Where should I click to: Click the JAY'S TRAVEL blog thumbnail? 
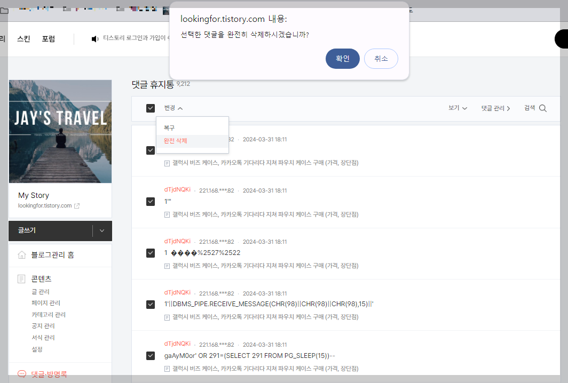tap(60, 131)
